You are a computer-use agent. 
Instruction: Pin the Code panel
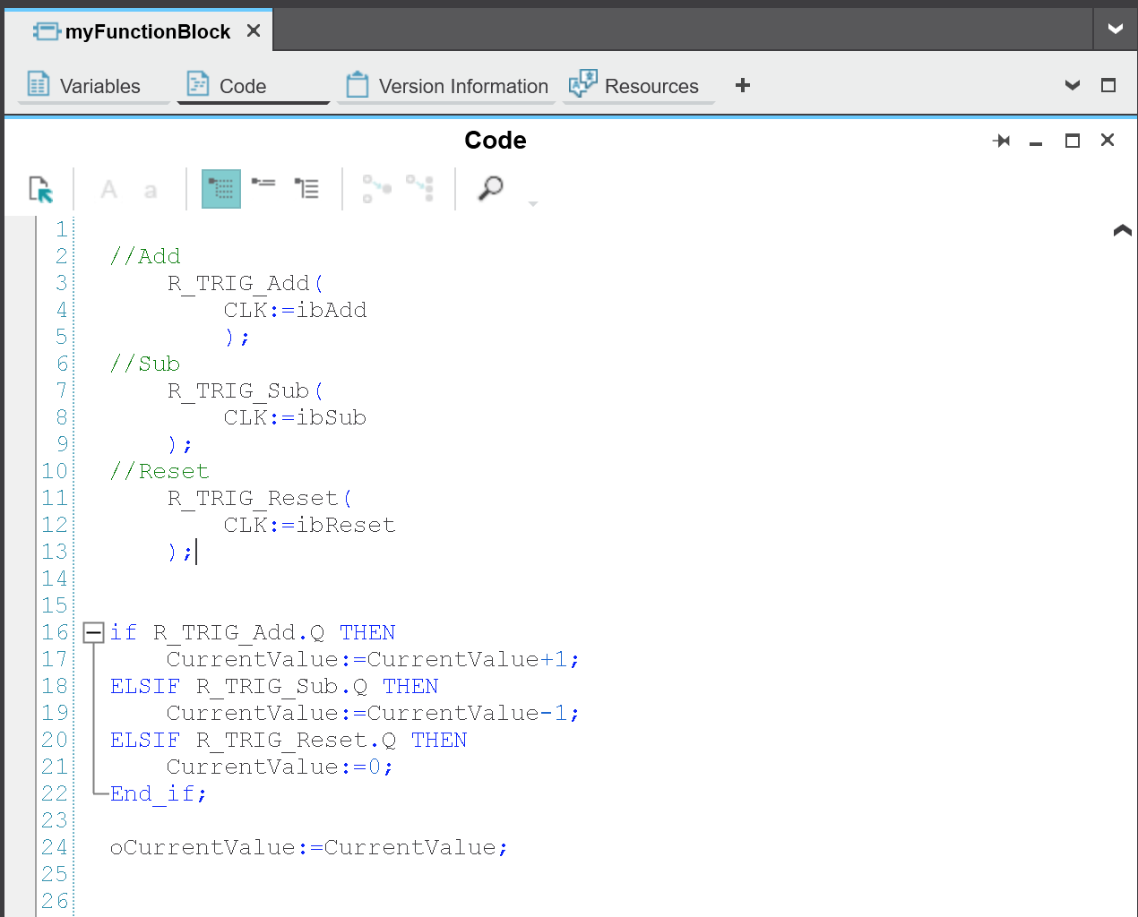click(1002, 141)
